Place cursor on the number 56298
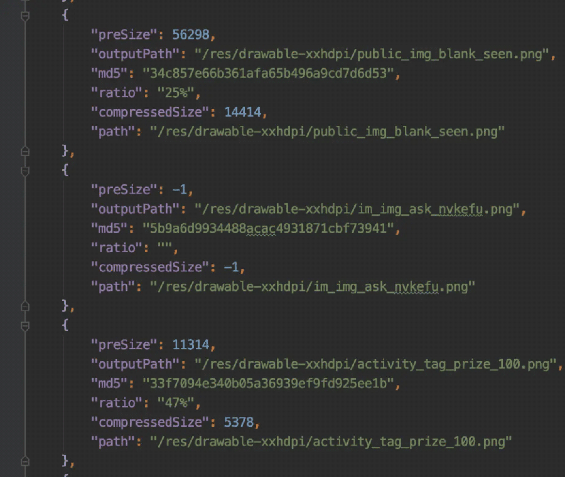The image size is (565, 477). (191, 34)
